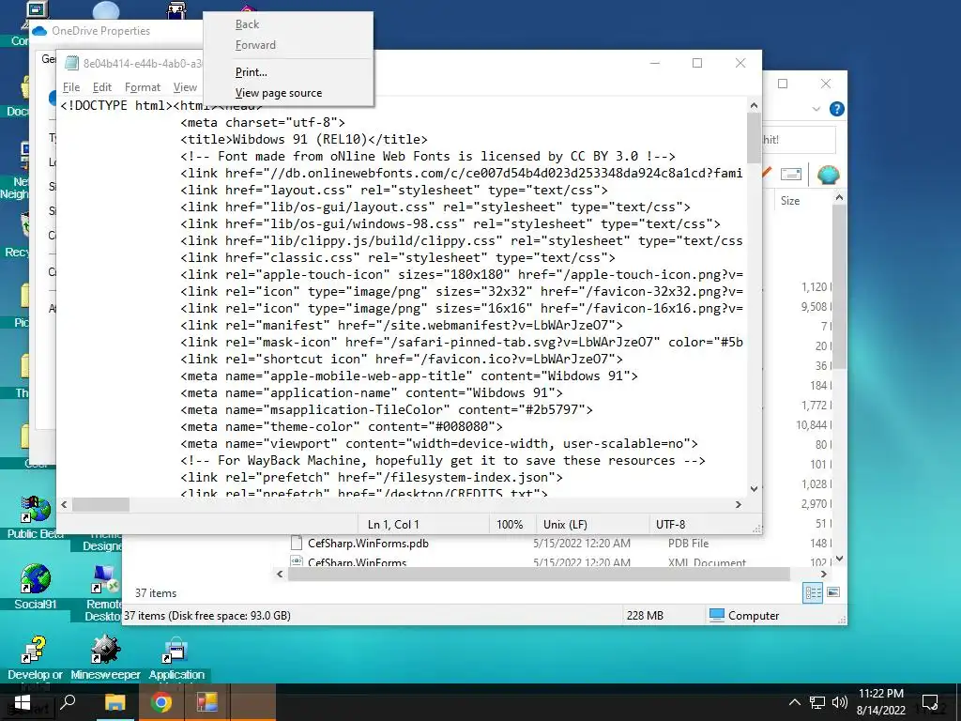
Task: Select Back in the context menu
Action: tap(247, 23)
